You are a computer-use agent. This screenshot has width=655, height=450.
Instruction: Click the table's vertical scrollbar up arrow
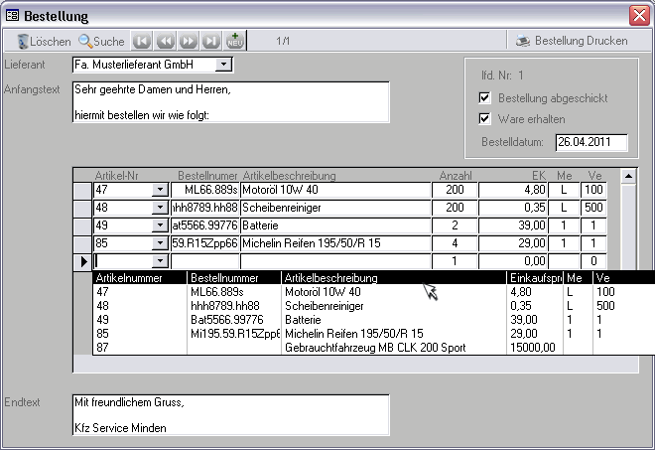point(627,176)
